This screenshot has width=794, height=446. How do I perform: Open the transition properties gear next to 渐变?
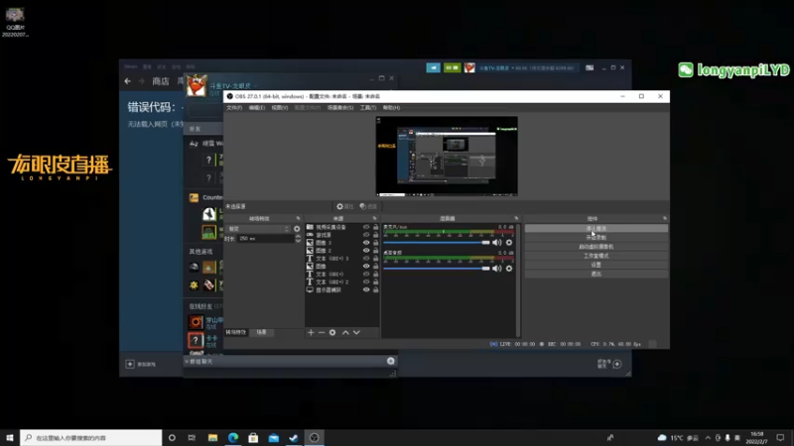pyautogui.click(x=297, y=229)
